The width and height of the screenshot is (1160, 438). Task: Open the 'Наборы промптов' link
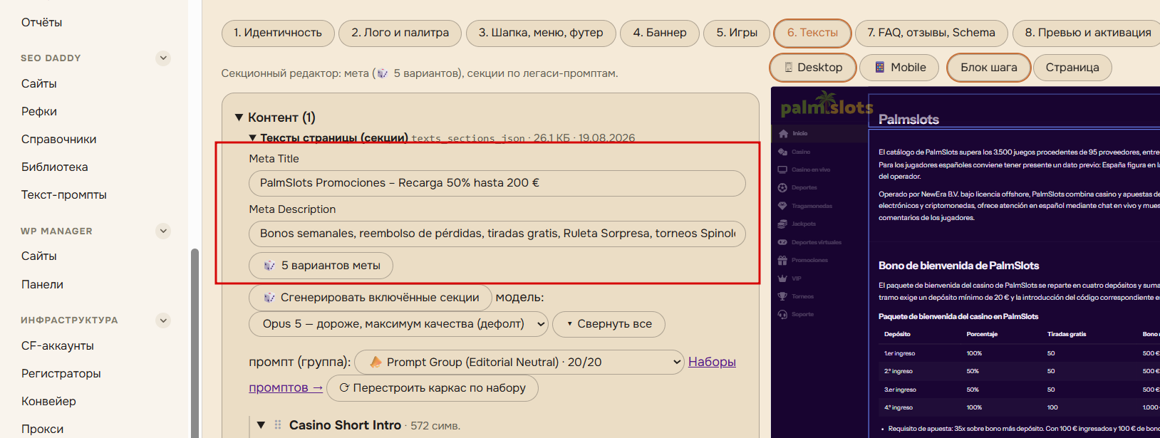(712, 362)
